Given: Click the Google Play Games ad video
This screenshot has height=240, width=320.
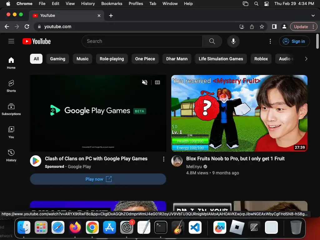Looking at the screenshot, I should pyautogui.click(x=98, y=113).
